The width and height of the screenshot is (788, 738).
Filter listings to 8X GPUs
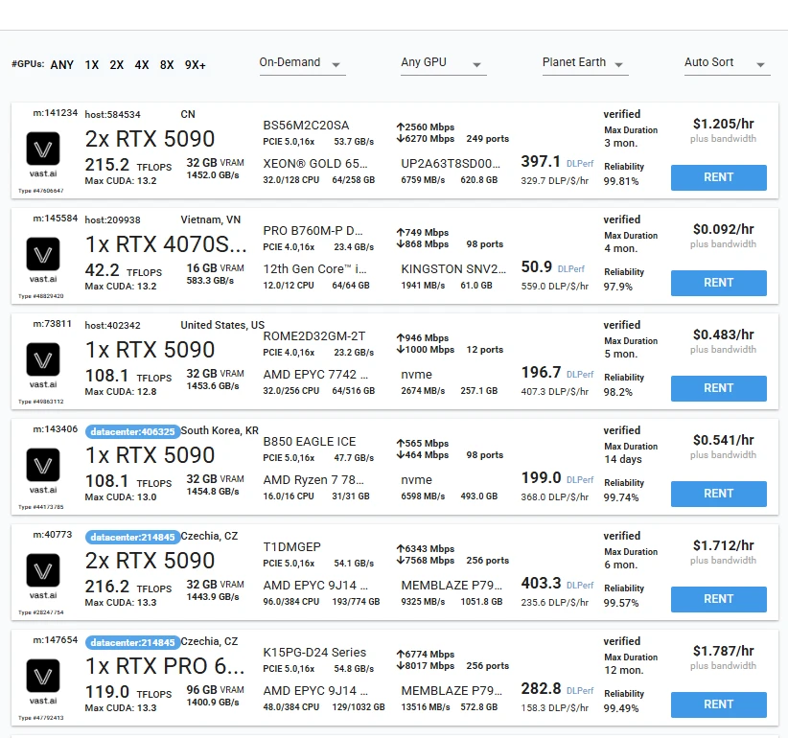[x=167, y=65]
